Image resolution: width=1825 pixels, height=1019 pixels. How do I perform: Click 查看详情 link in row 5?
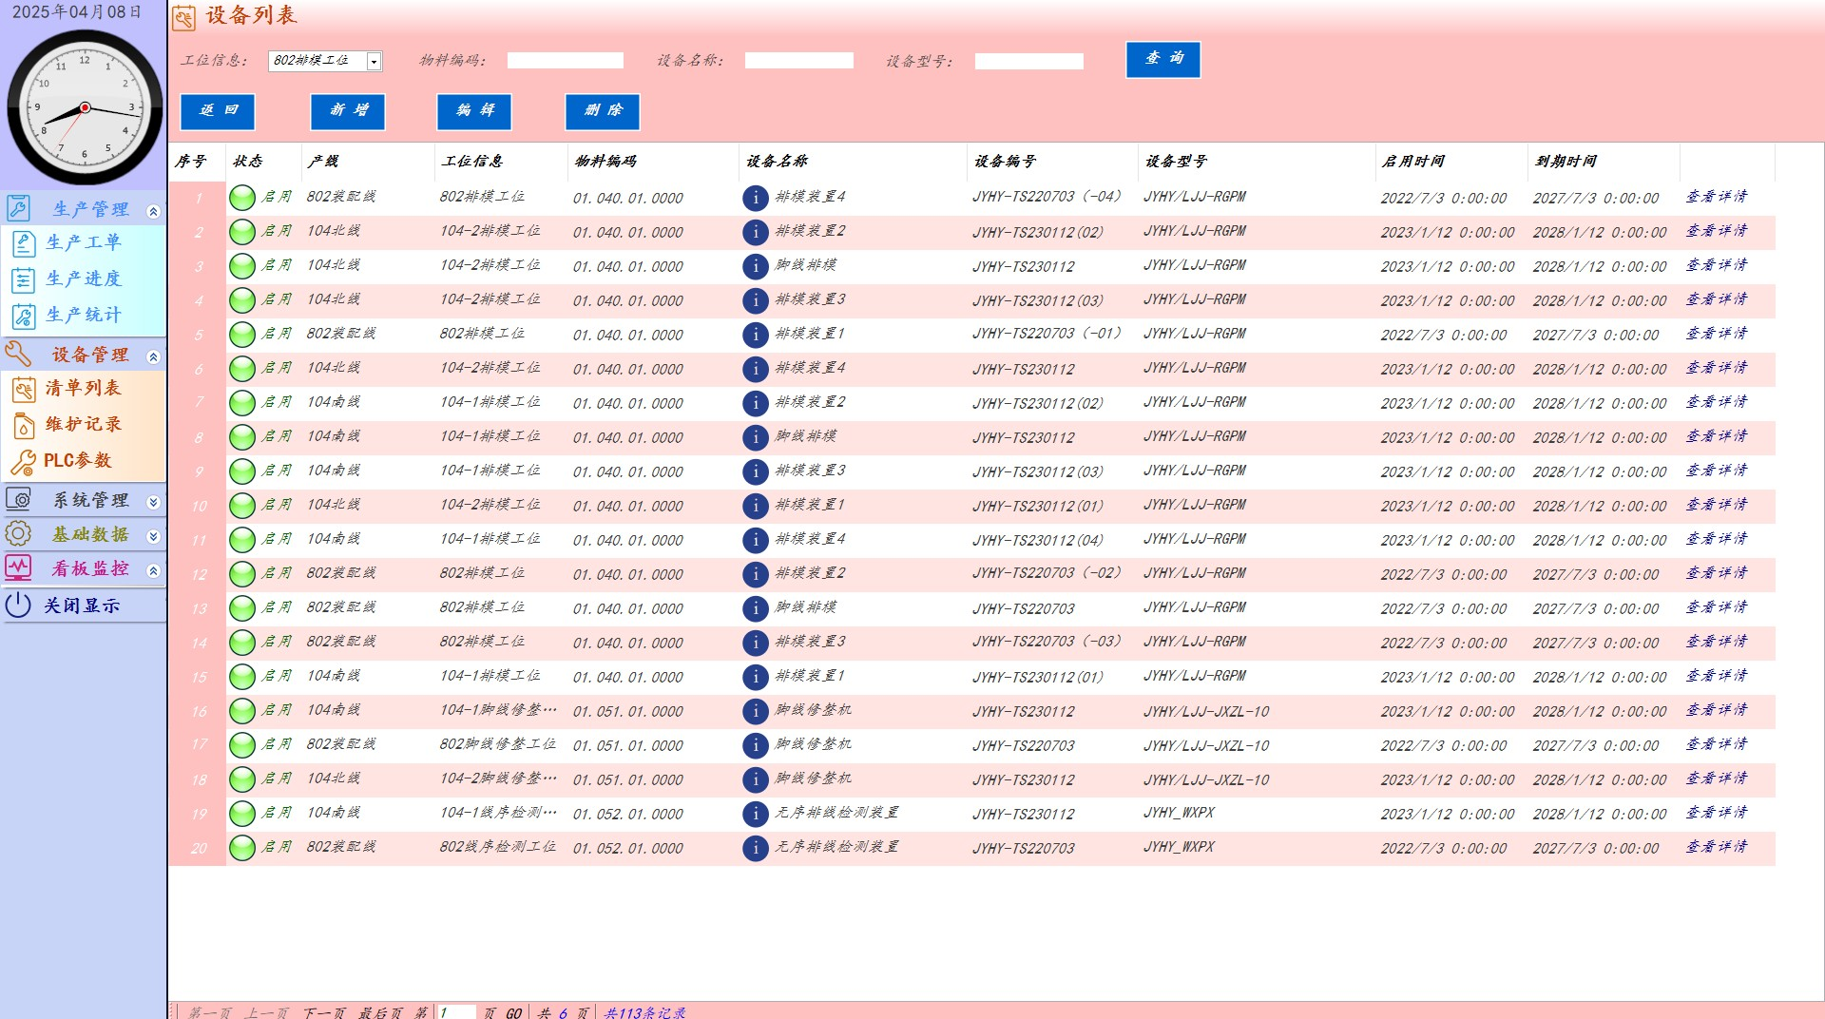pyautogui.click(x=1716, y=334)
